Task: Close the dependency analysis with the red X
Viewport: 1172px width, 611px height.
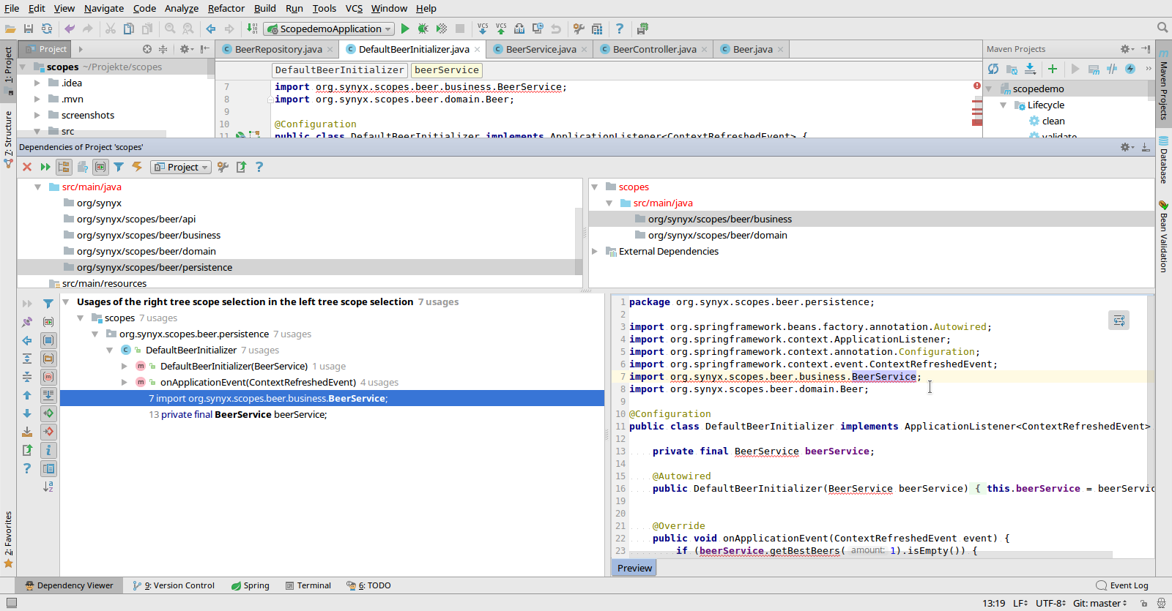Action: (27, 167)
